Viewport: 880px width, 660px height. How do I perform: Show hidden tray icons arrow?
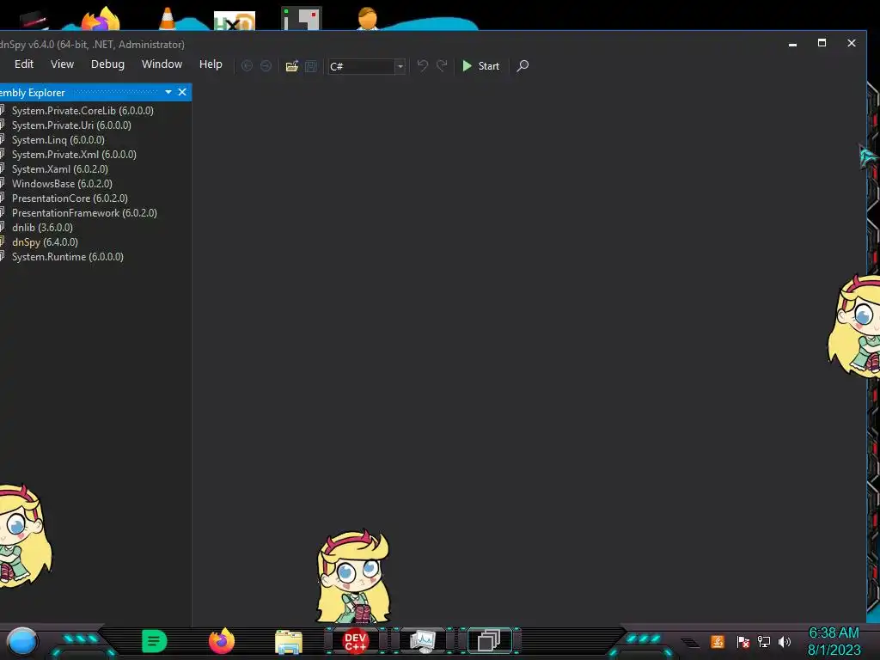click(691, 642)
